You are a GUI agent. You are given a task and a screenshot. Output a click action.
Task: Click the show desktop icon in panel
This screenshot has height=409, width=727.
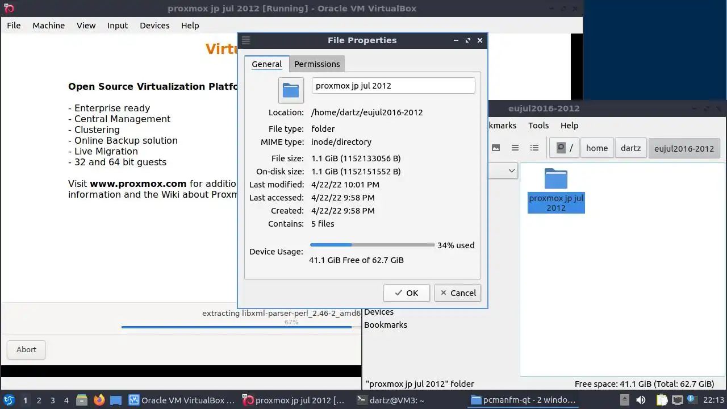(116, 400)
